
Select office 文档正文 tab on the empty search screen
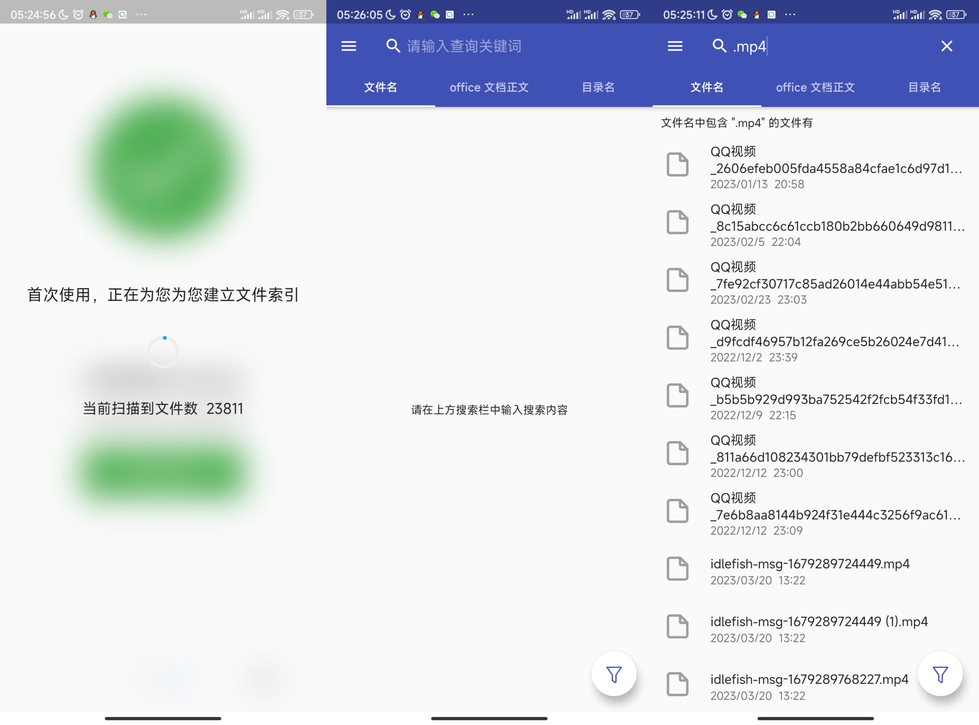pos(489,88)
